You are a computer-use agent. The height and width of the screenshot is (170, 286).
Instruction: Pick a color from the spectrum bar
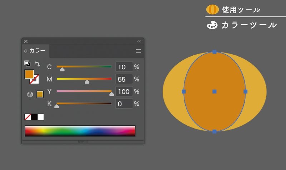coord(80,131)
